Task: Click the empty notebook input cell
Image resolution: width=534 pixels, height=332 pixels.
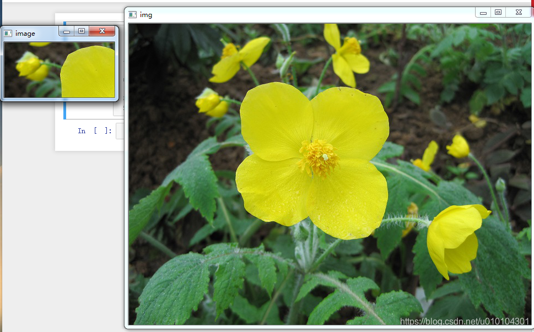Action: coord(120,131)
